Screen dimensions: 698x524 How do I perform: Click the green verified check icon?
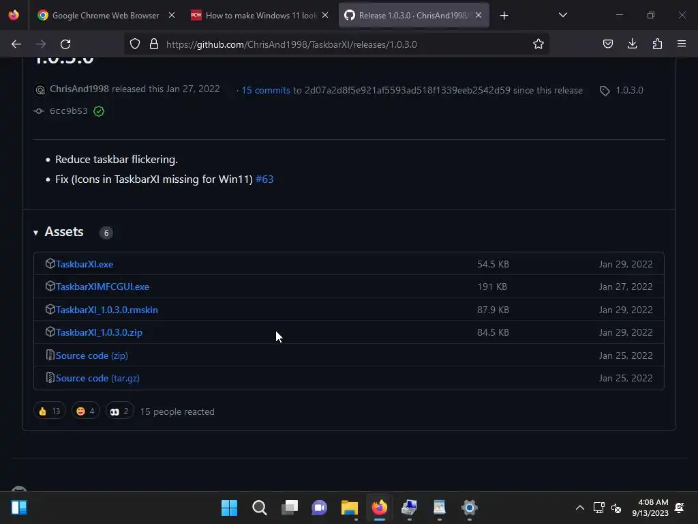tap(99, 111)
